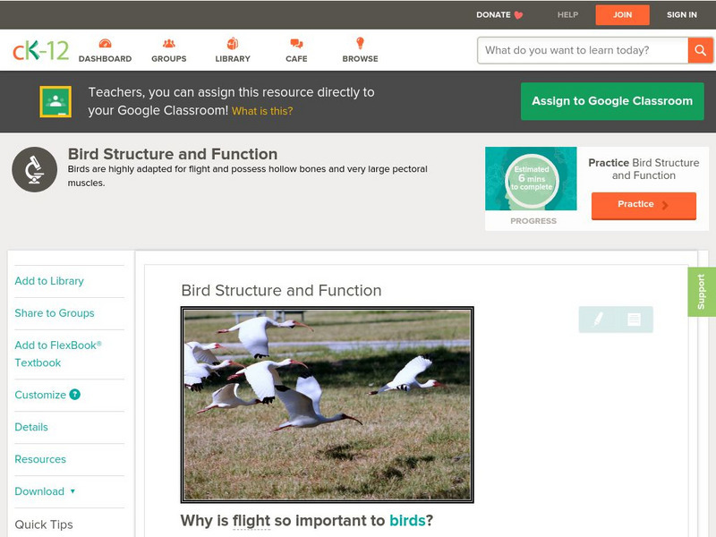Screen dimensions: 716x537
Task: Start practice with the orange Practice button
Action: (644, 206)
